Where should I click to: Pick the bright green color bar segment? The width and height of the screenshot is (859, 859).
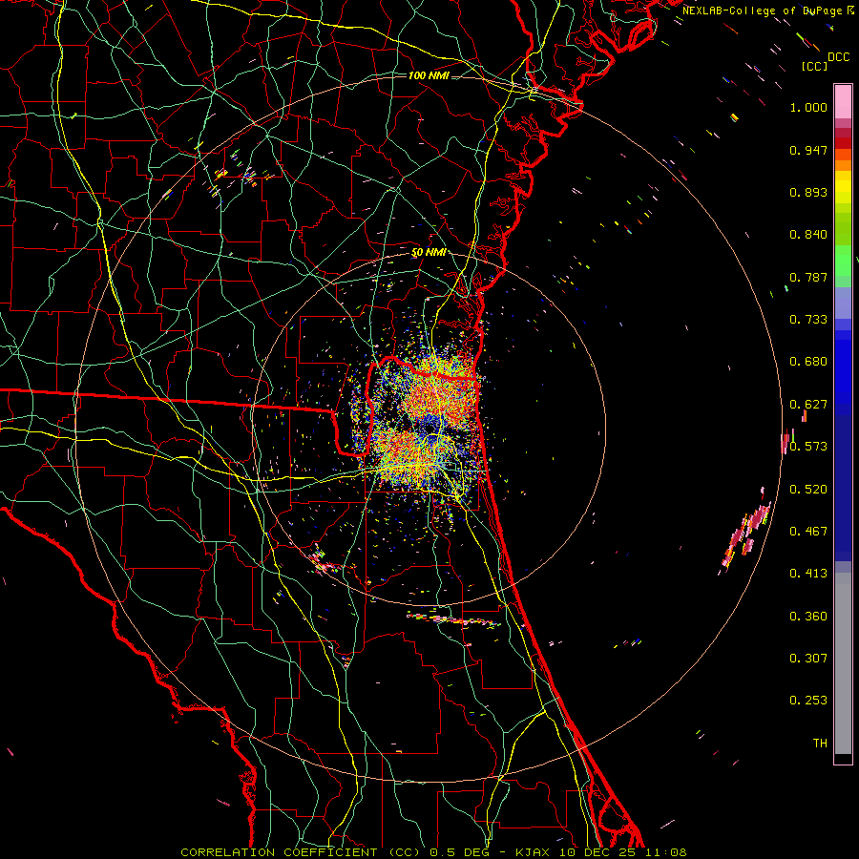pos(843,261)
